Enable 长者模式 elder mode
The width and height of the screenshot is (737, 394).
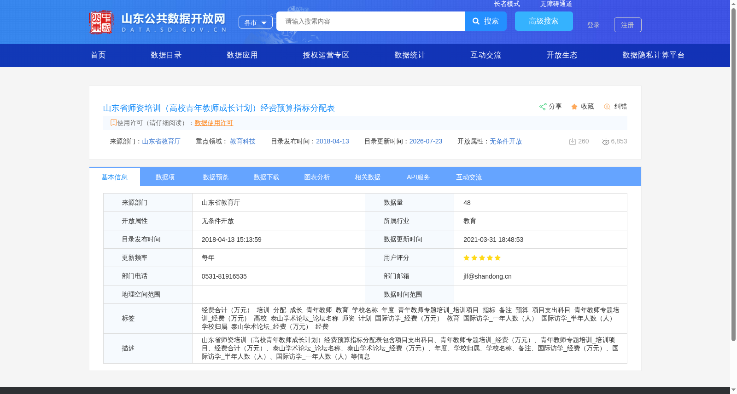point(507,4)
